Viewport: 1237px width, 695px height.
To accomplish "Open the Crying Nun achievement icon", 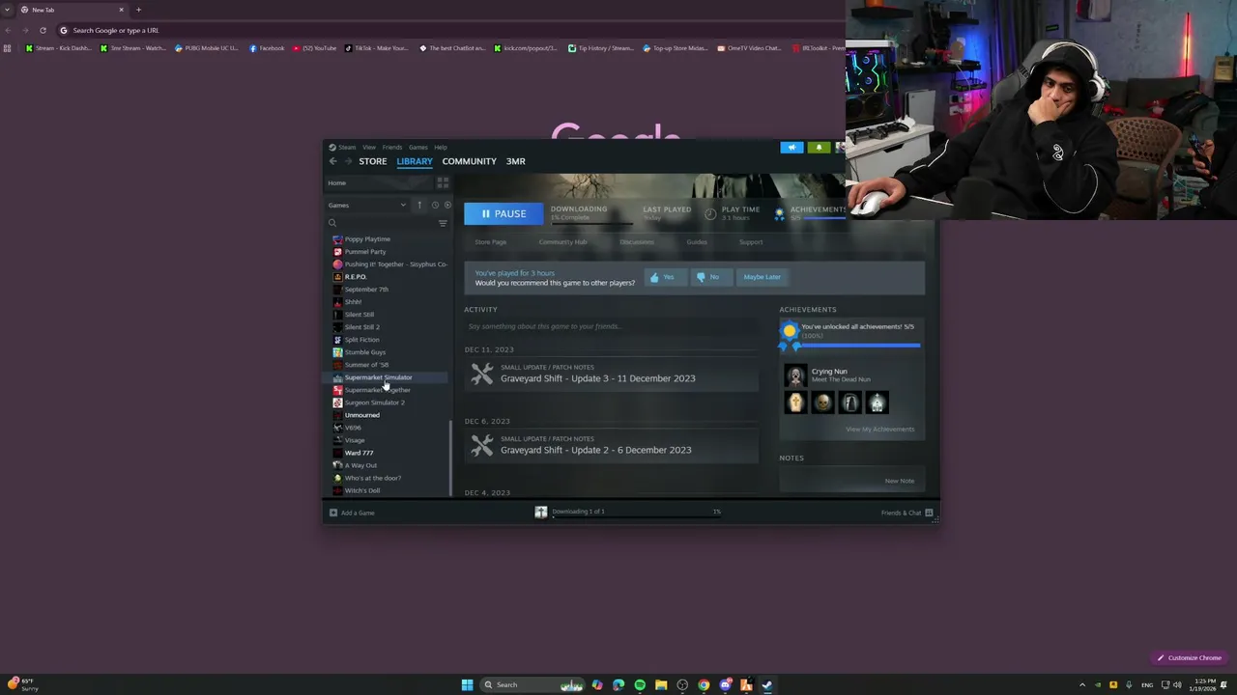I will click(x=795, y=375).
